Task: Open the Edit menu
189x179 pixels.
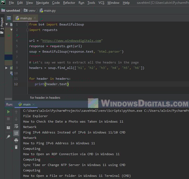Action: coord(20,3)
